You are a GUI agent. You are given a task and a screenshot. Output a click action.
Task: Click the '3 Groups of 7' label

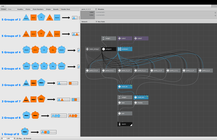click(11, 101)
